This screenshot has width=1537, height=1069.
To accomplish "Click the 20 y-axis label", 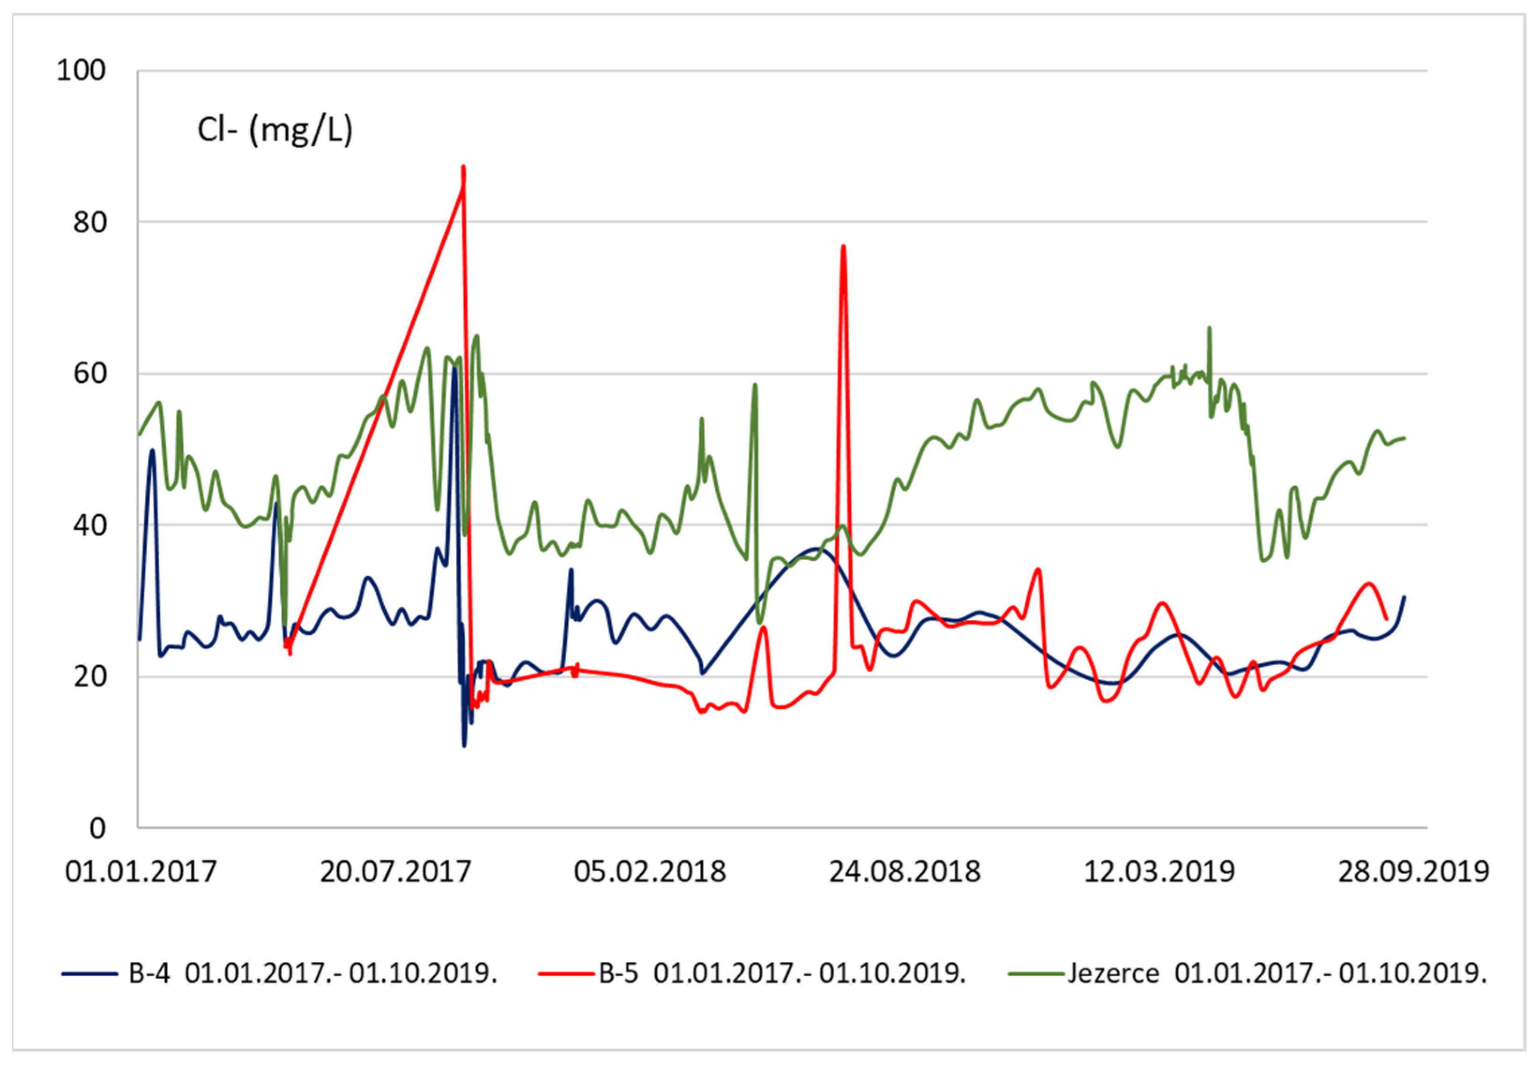I will [x=89, y=677].
